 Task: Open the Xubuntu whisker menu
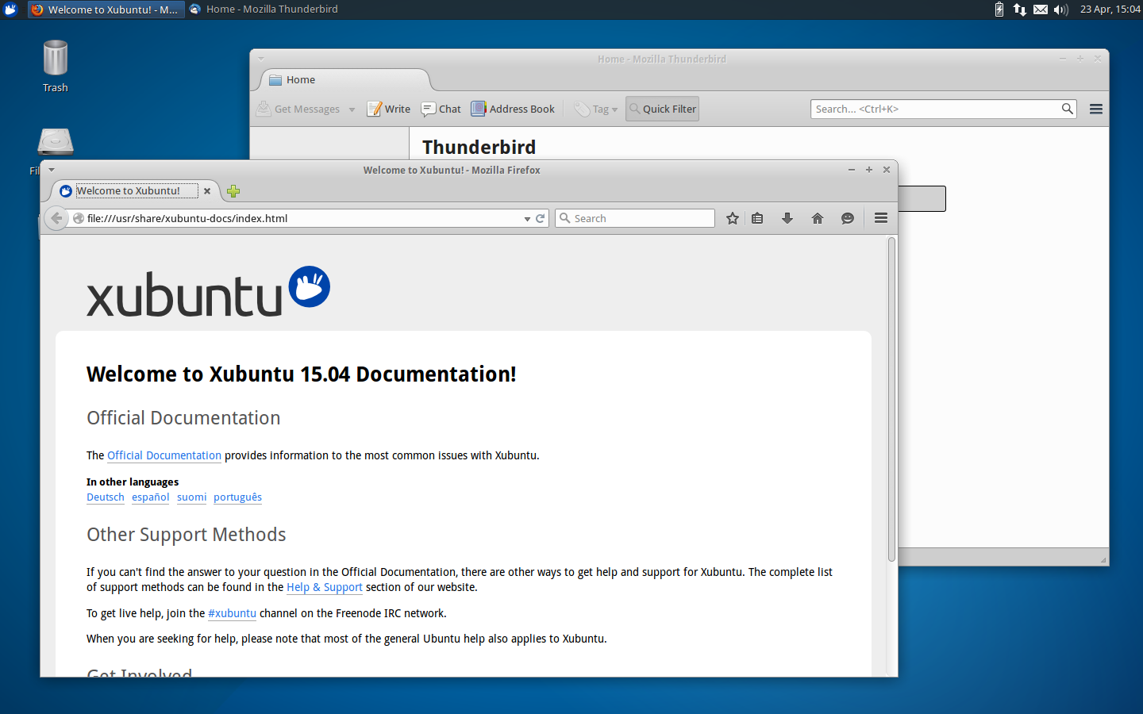pyautogui.click(x=10, y=10)
